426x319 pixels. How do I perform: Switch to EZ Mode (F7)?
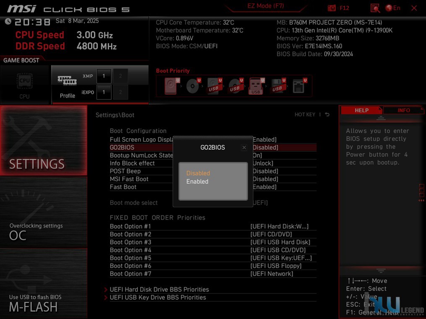point(265,6)
